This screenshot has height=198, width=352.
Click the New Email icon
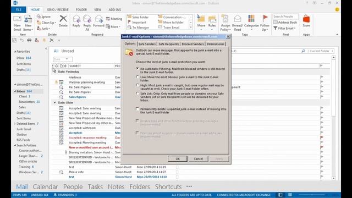17,19
